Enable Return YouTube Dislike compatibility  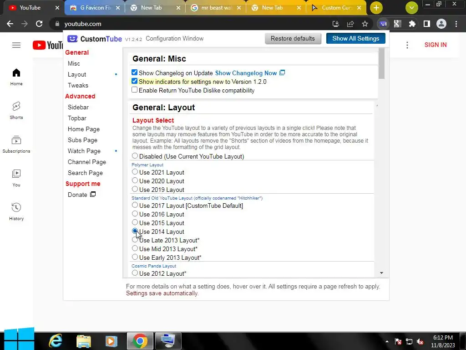(134, 90)
